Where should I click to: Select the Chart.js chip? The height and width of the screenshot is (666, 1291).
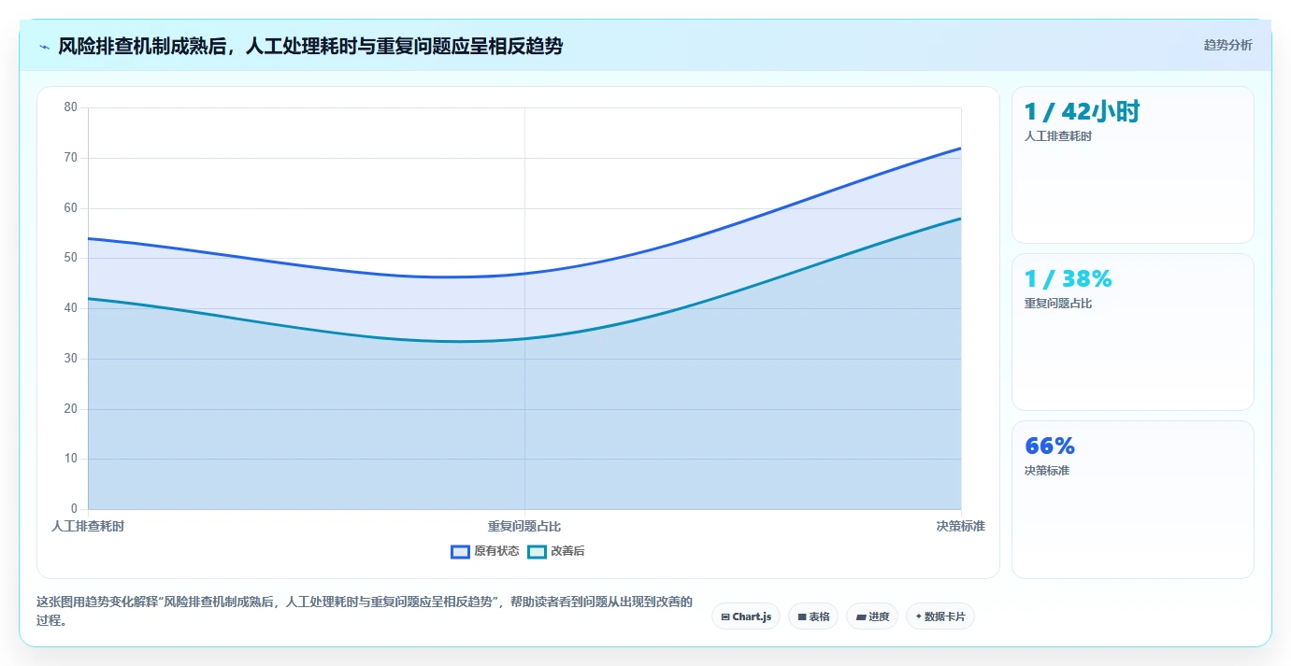pyautogui.click(x=746, y=616)
